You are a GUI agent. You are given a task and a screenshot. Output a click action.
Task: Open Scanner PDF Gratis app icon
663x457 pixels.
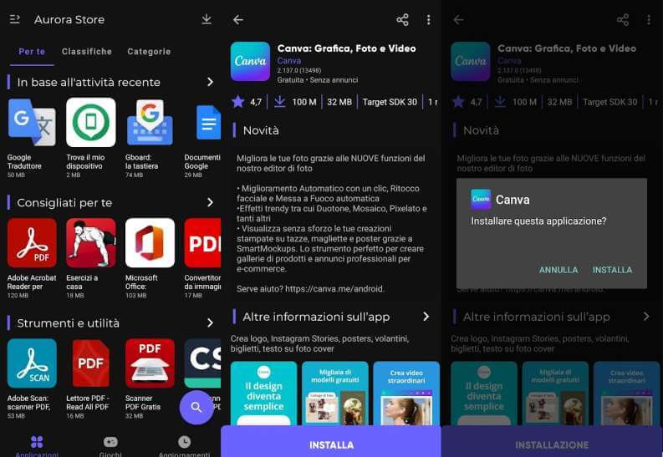(150, 363)
